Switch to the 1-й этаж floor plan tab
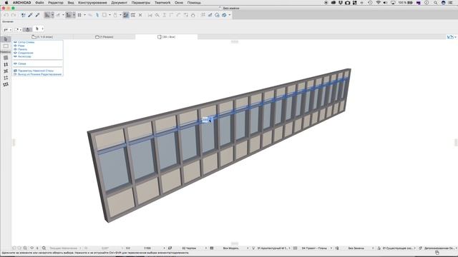 [42, 37]
